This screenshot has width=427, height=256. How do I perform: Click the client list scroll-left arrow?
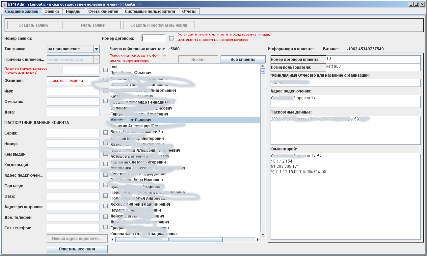pyautogui.click(x=113, y=240)
